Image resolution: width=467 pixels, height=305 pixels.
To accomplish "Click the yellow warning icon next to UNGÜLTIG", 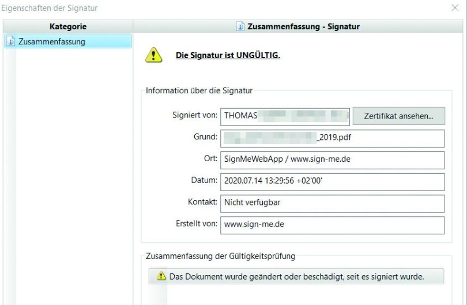I will [154, 55].
